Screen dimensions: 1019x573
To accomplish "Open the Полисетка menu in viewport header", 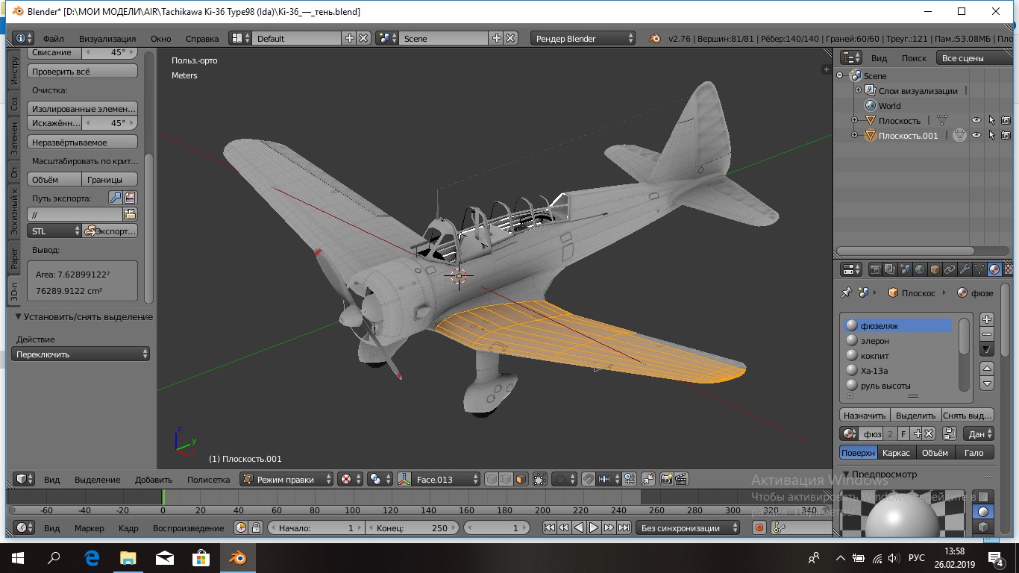I will click(x=208, y=479).
